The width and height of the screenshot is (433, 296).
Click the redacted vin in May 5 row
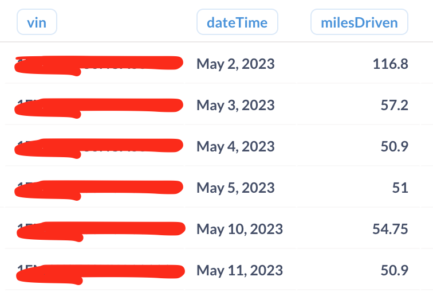[x=99, y=190]
